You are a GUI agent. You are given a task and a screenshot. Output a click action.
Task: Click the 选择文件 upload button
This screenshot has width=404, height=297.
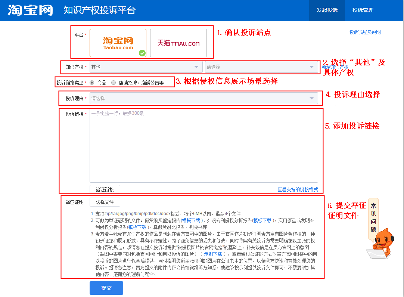coord(105,202)
